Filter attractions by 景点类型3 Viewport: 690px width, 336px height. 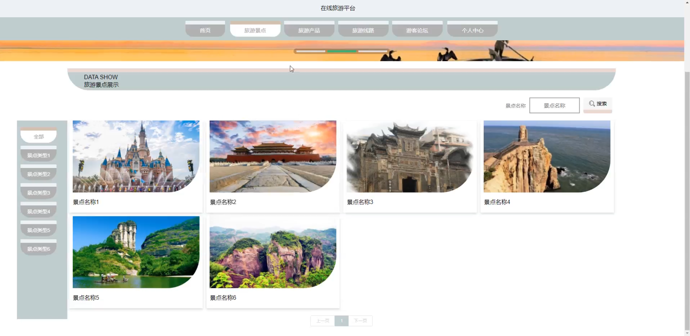pyautogui.click(x=38, y=192)
